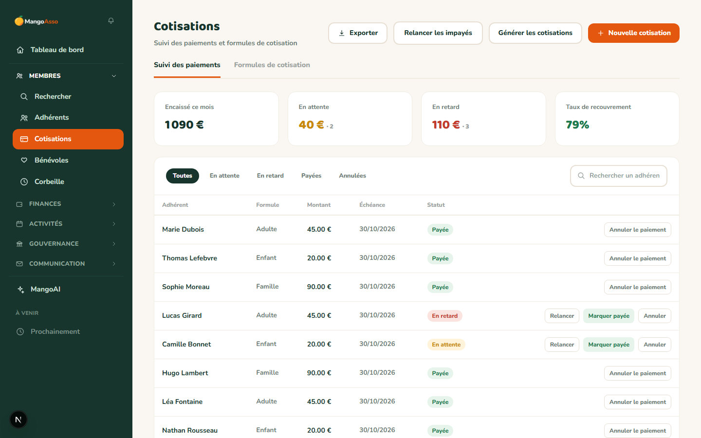
Task: Click the Activités calendar icon
Action: 19,224
